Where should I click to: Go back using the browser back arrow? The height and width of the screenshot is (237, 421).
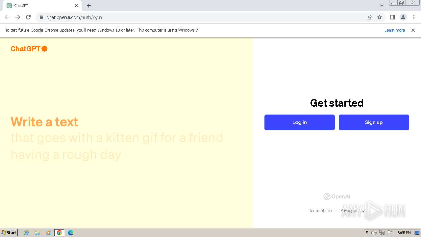7,17
